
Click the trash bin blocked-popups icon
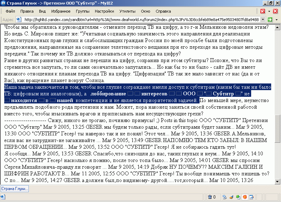point(210,197)
